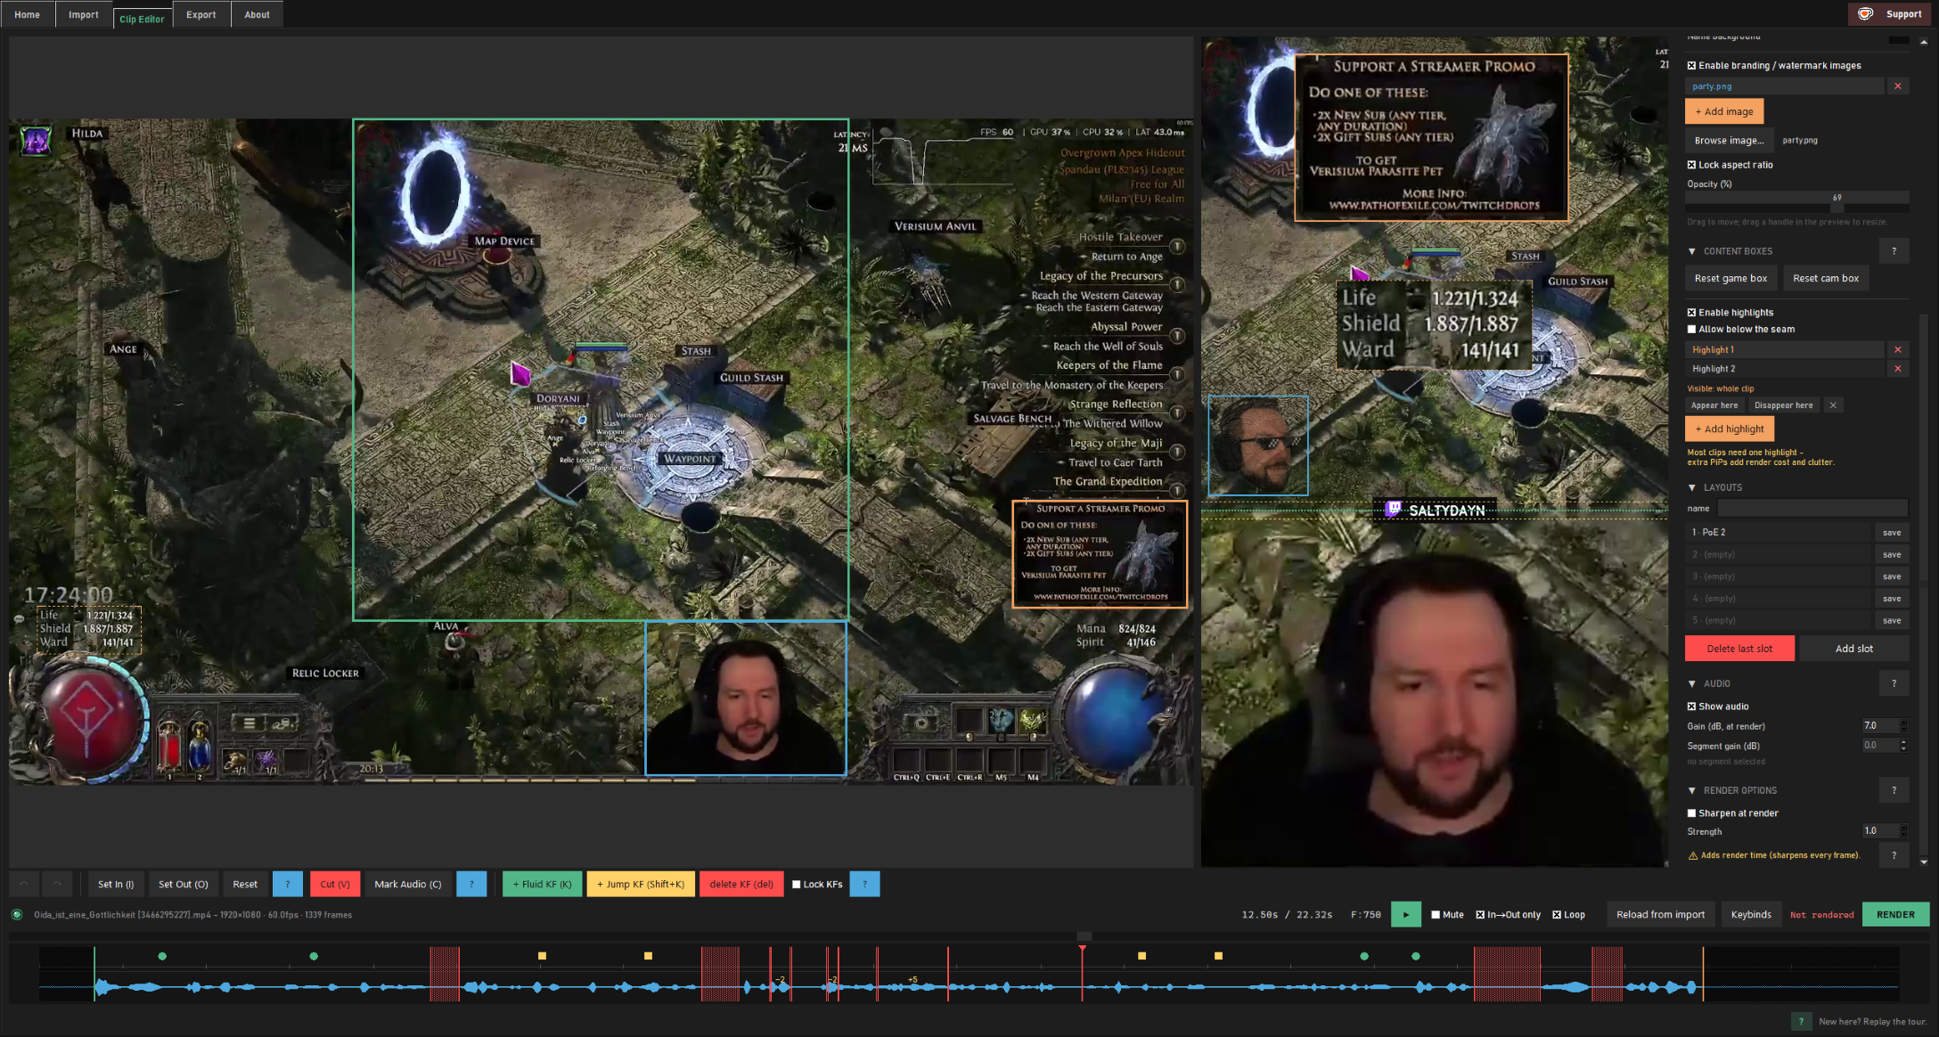Click the layout name input field
The image size is (1939, 1037).
pyautogui.click(x=1812, y=508)
